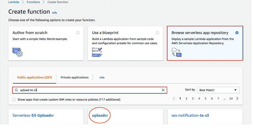Open the Sort by Best Match dropdown
Image resolution: width=253 pixels, height=128 pixels.
(218, 90)
